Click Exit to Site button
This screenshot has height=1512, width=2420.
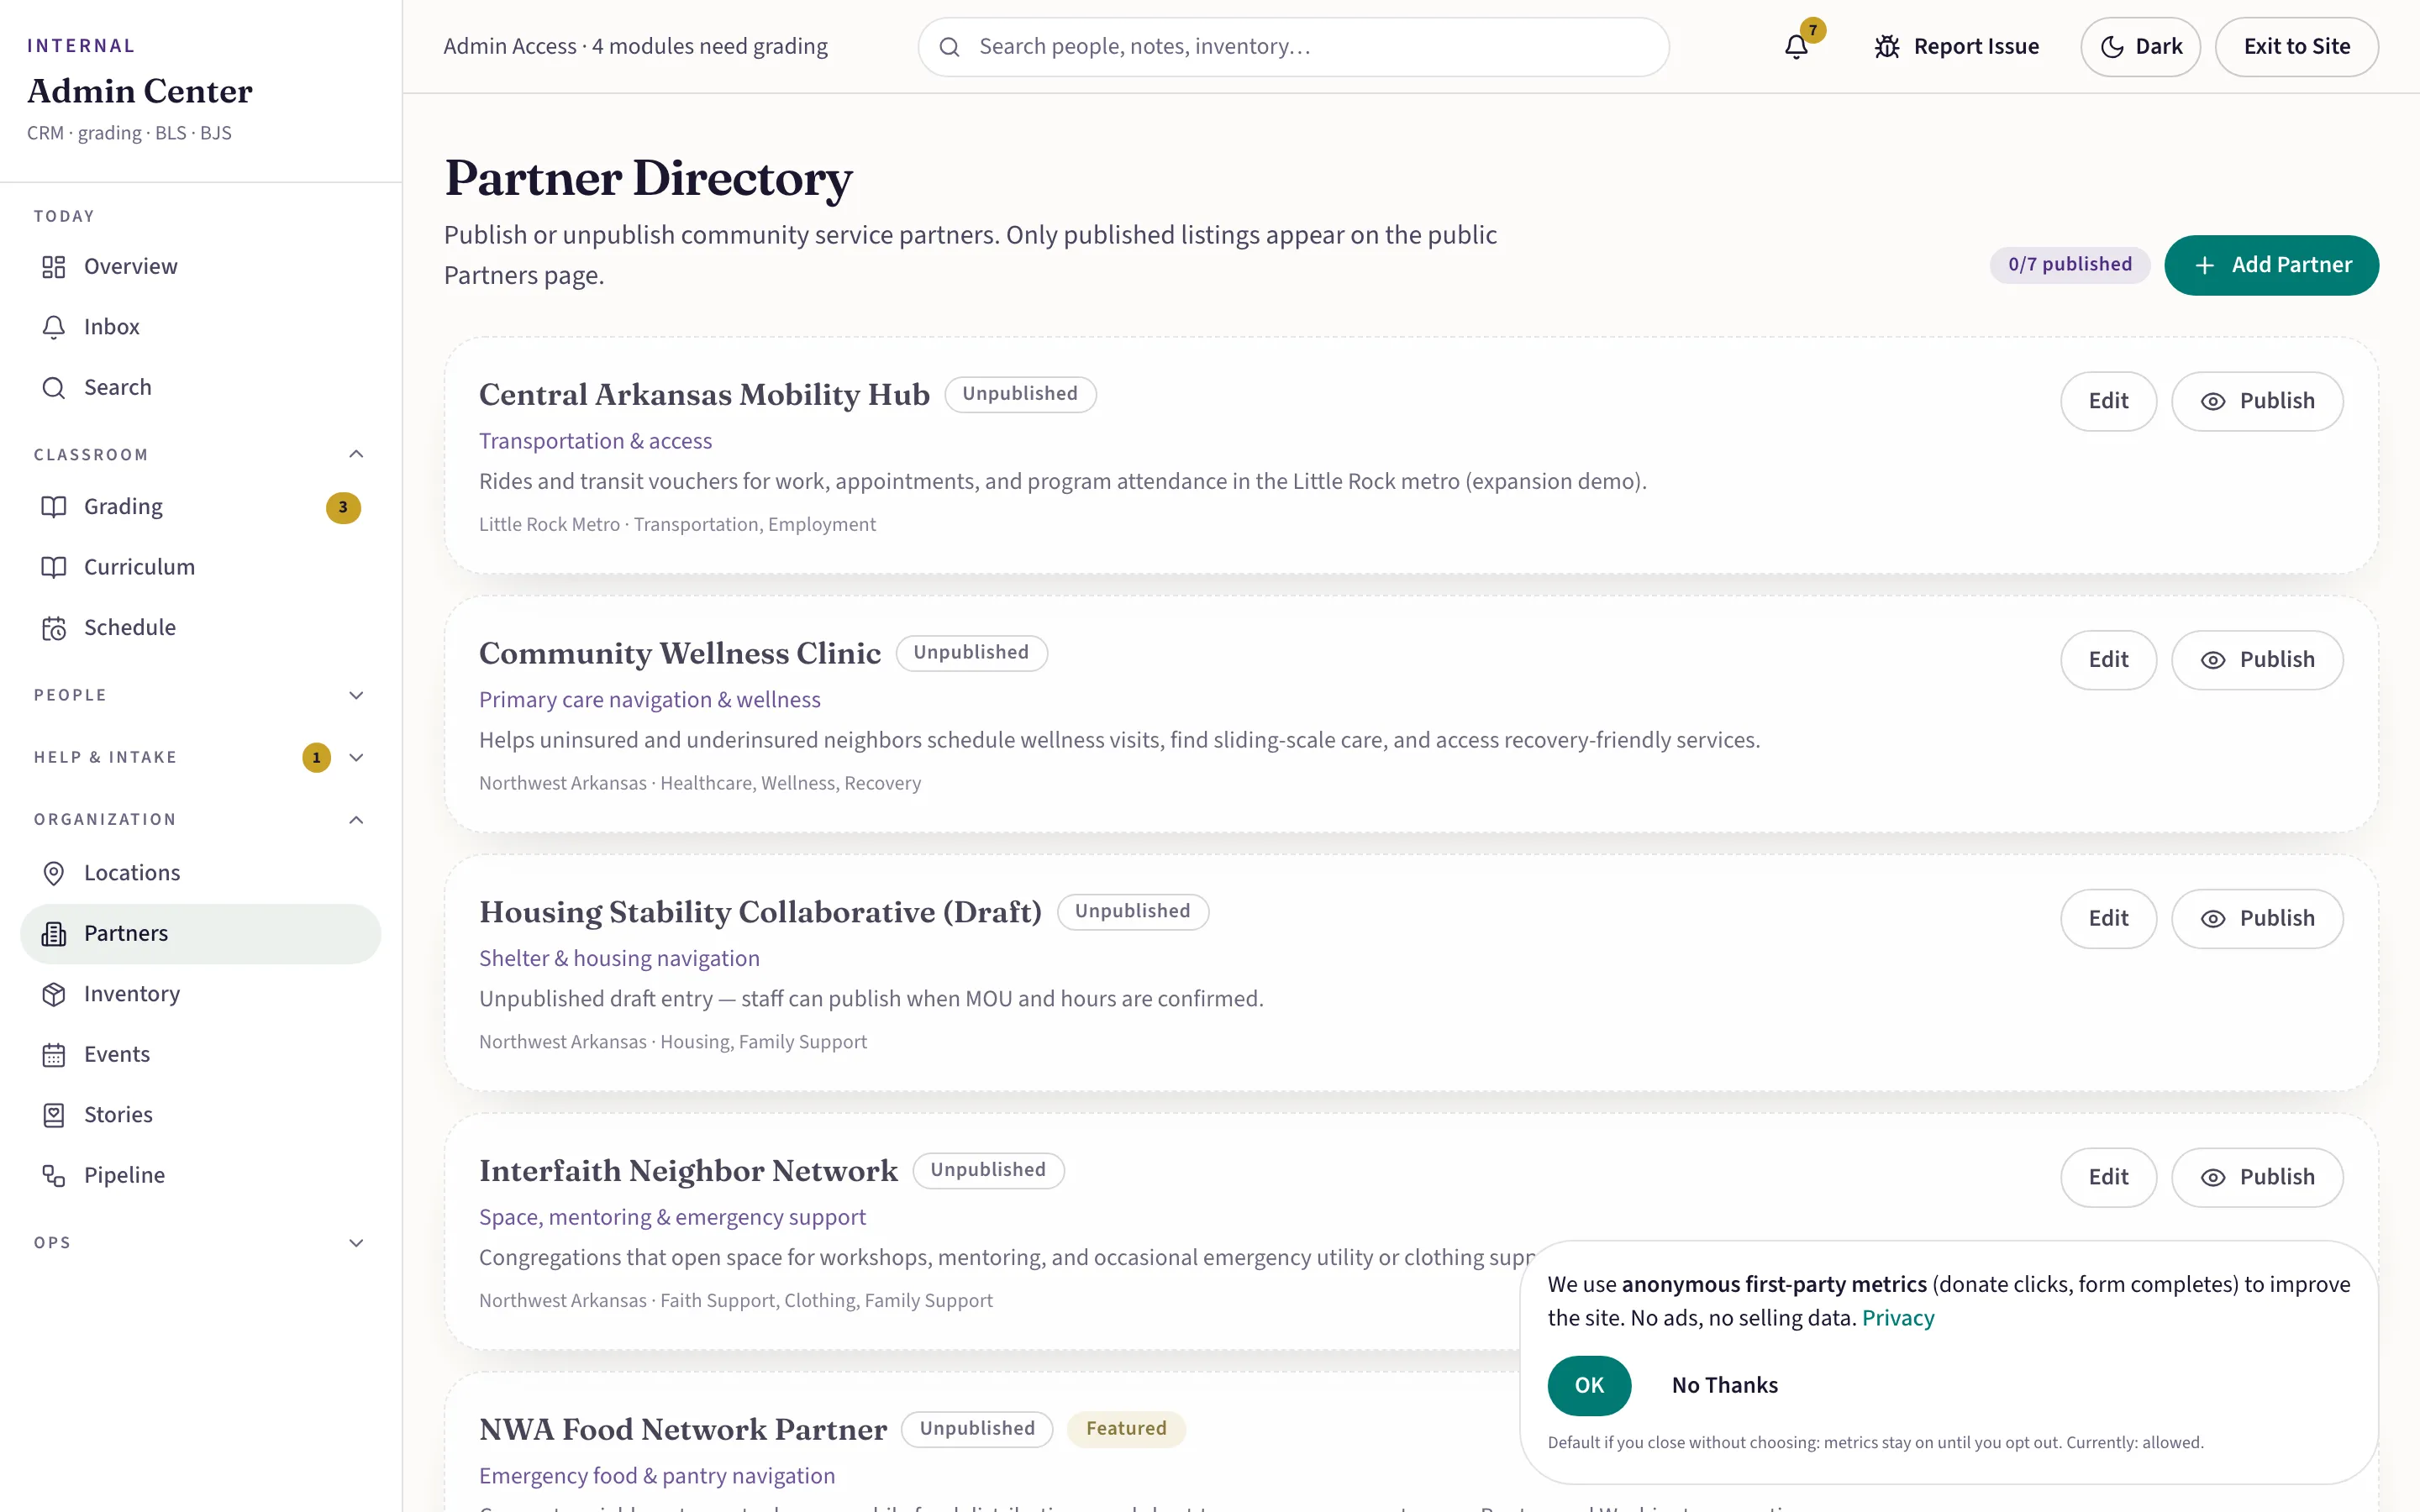(x=2296, y=46)
